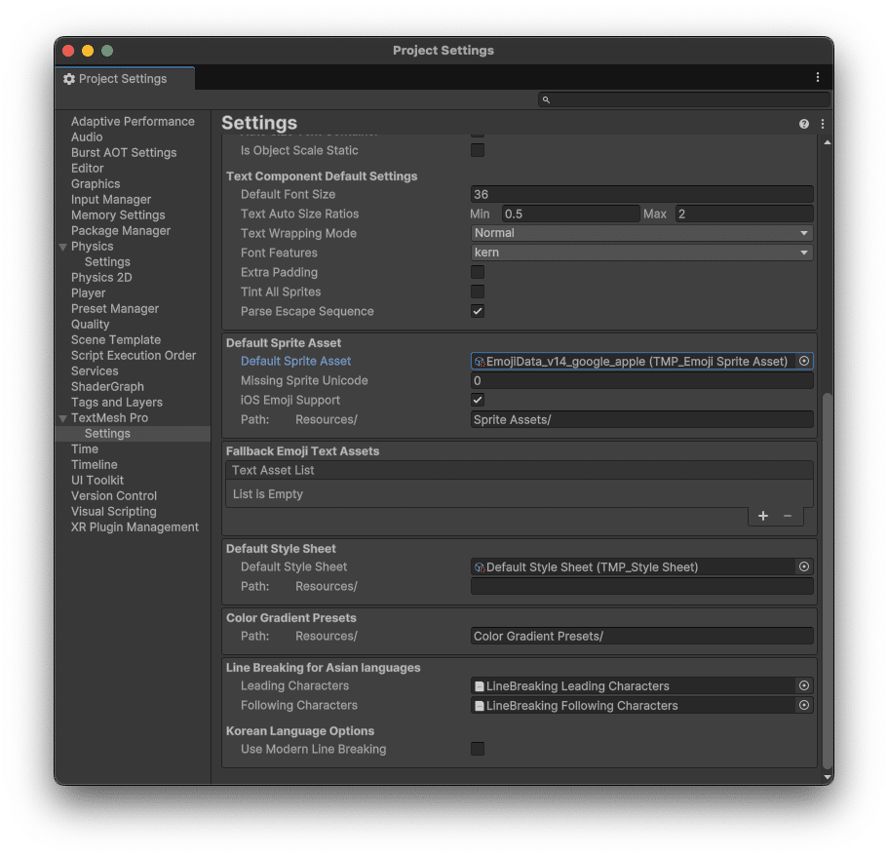The image size is (888, 857).
Task: Uncheck iOS Emoji Support
Action: pyautogui.click(x=478, y=400)
